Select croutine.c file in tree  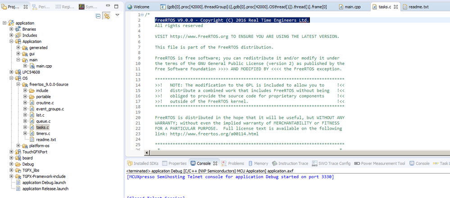point(45,103)
